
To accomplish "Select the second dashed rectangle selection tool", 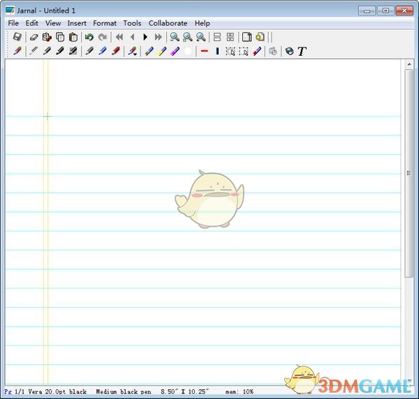I will [x=244, y=51].
